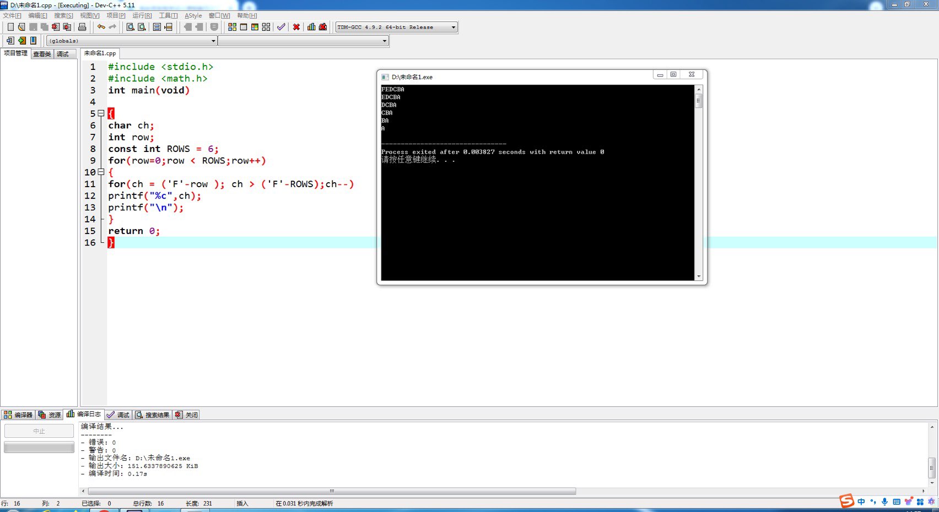Image resolution: width=939 pixels, height=512 pixels.
Task: Open the 工具[T] menu
Action: click(x=168, y=15)
